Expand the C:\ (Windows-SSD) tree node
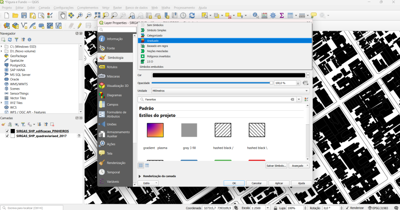This screenshot has width=400, height=210. tap(2, 47)
